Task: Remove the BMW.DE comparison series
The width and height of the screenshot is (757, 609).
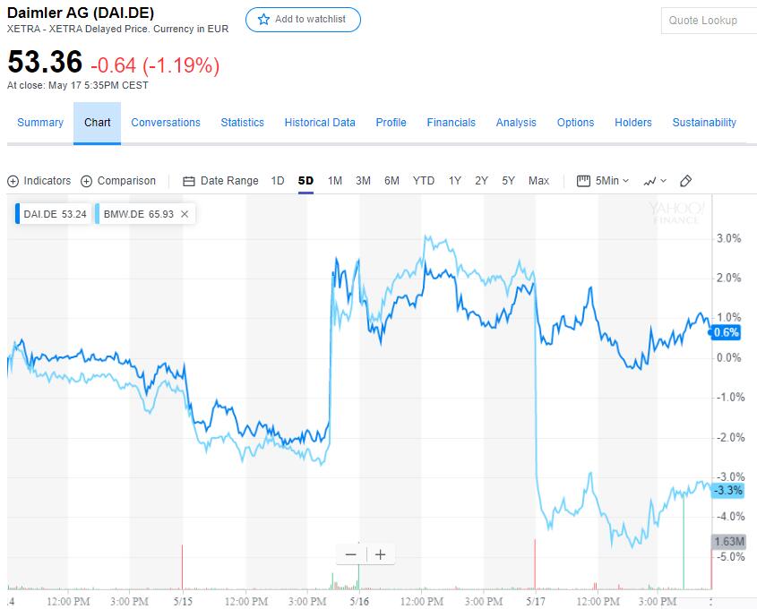Action: click(185, 215)
